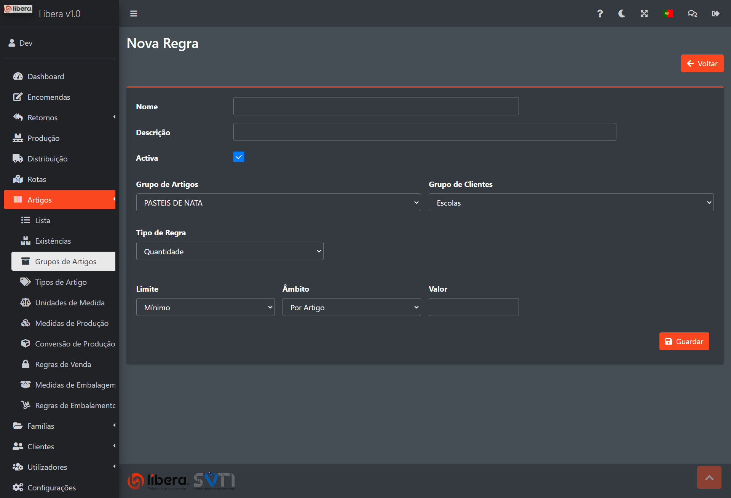Expand the Tipo de Regra dropdown

(230, 251)
